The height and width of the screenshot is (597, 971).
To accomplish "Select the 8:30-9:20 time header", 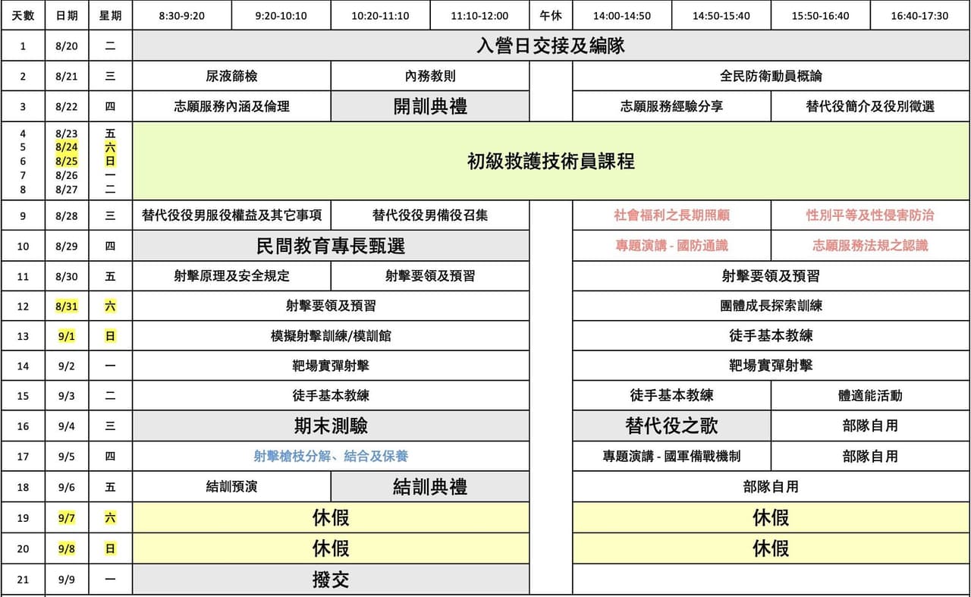I will [182, 15].
